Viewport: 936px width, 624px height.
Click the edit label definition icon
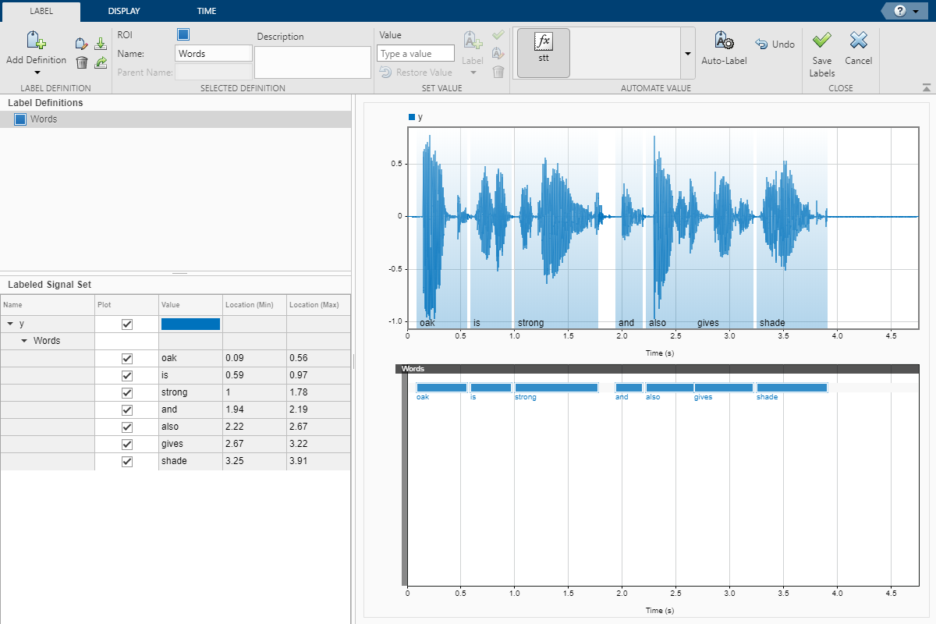coord(82,44)
